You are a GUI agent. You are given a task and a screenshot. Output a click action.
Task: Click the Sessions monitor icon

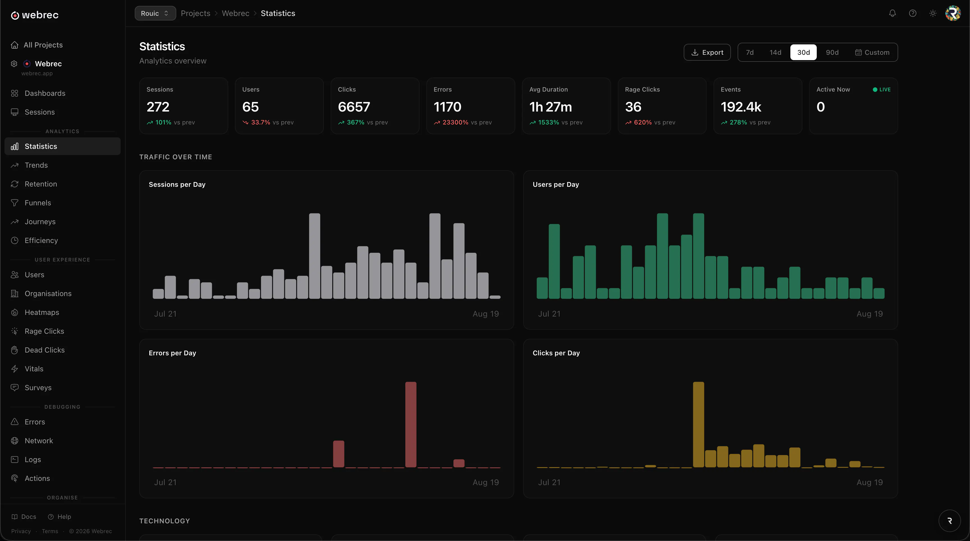coord(15,112)
